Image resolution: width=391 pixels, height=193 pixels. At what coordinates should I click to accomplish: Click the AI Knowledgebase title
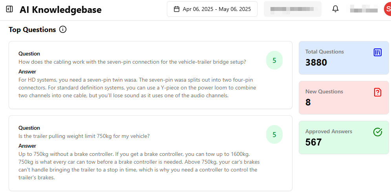pyautogui.click(x=60, y=10)
